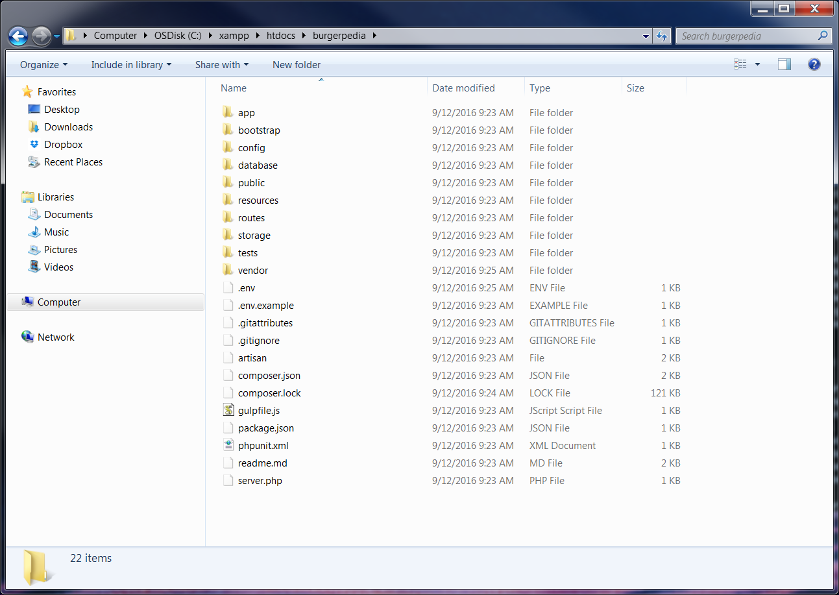Click the New folder button

[x=296, y=64]
